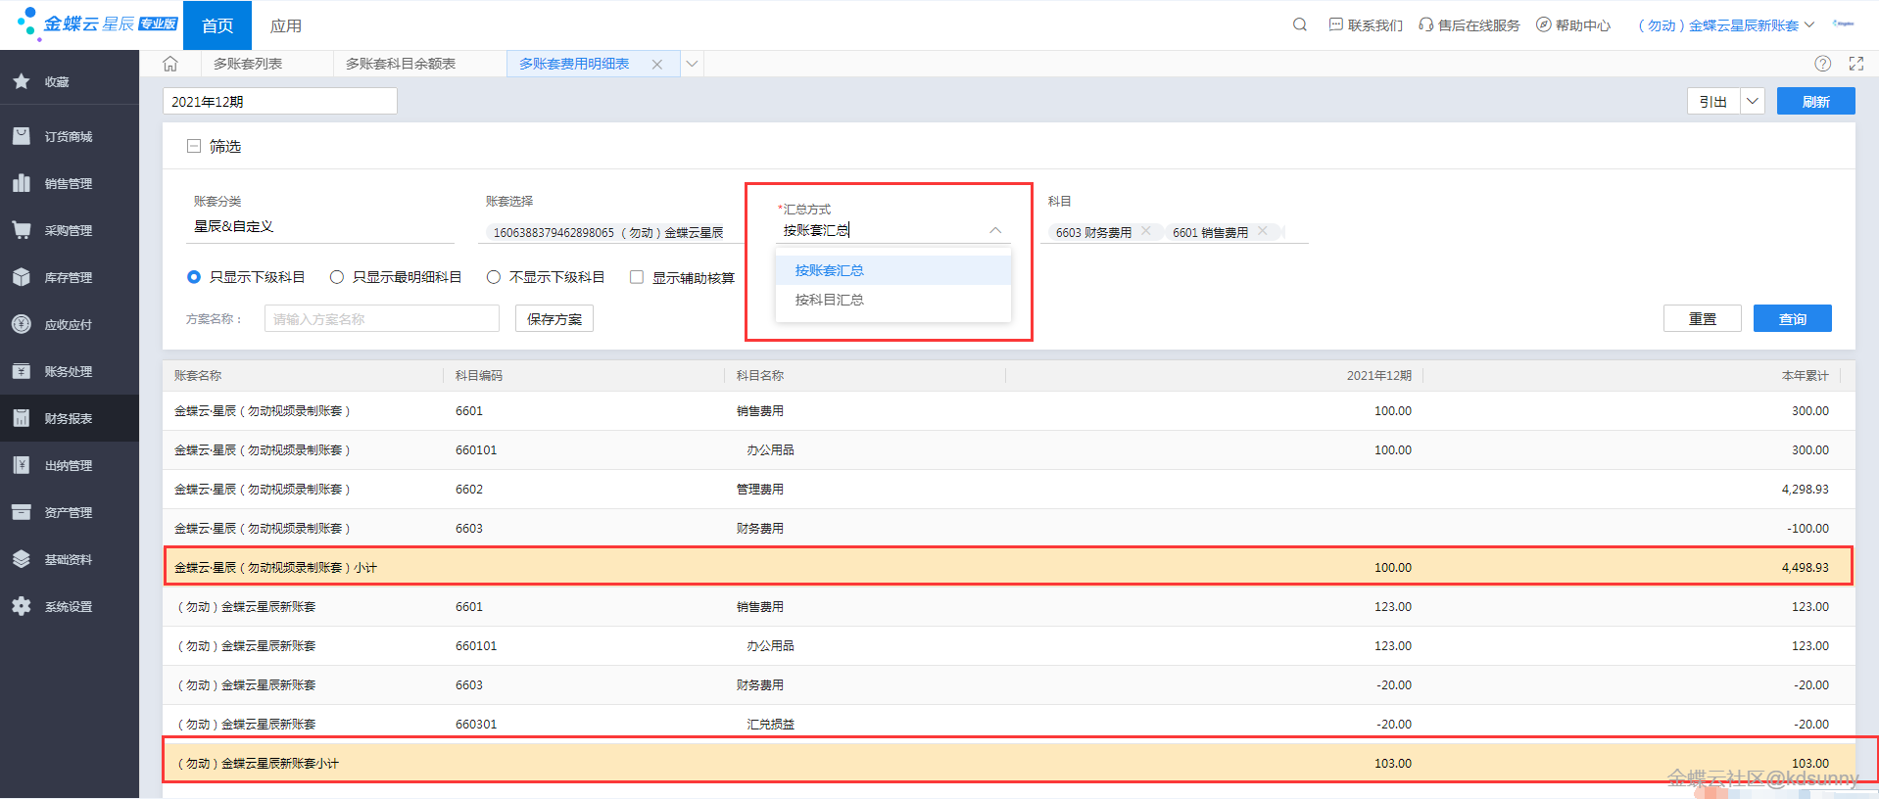Click the help question mark icon
Image resolution: width=1879 pixels, height=799 pixels.
pyautogui.click(x=1822, y=64)
